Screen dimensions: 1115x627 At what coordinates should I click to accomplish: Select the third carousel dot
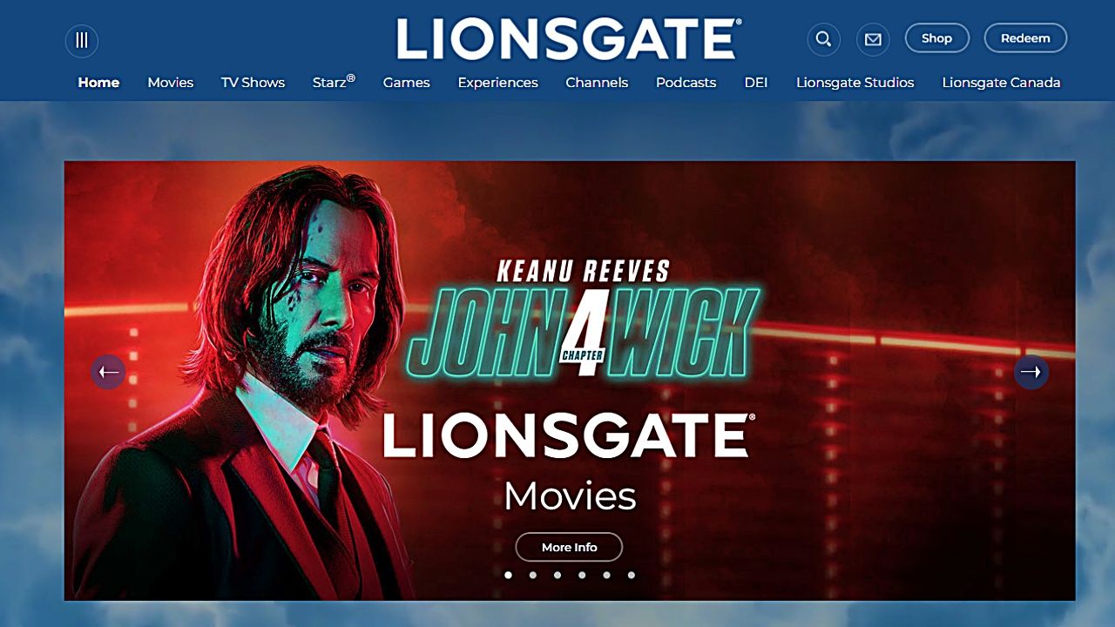coord(557,575)
